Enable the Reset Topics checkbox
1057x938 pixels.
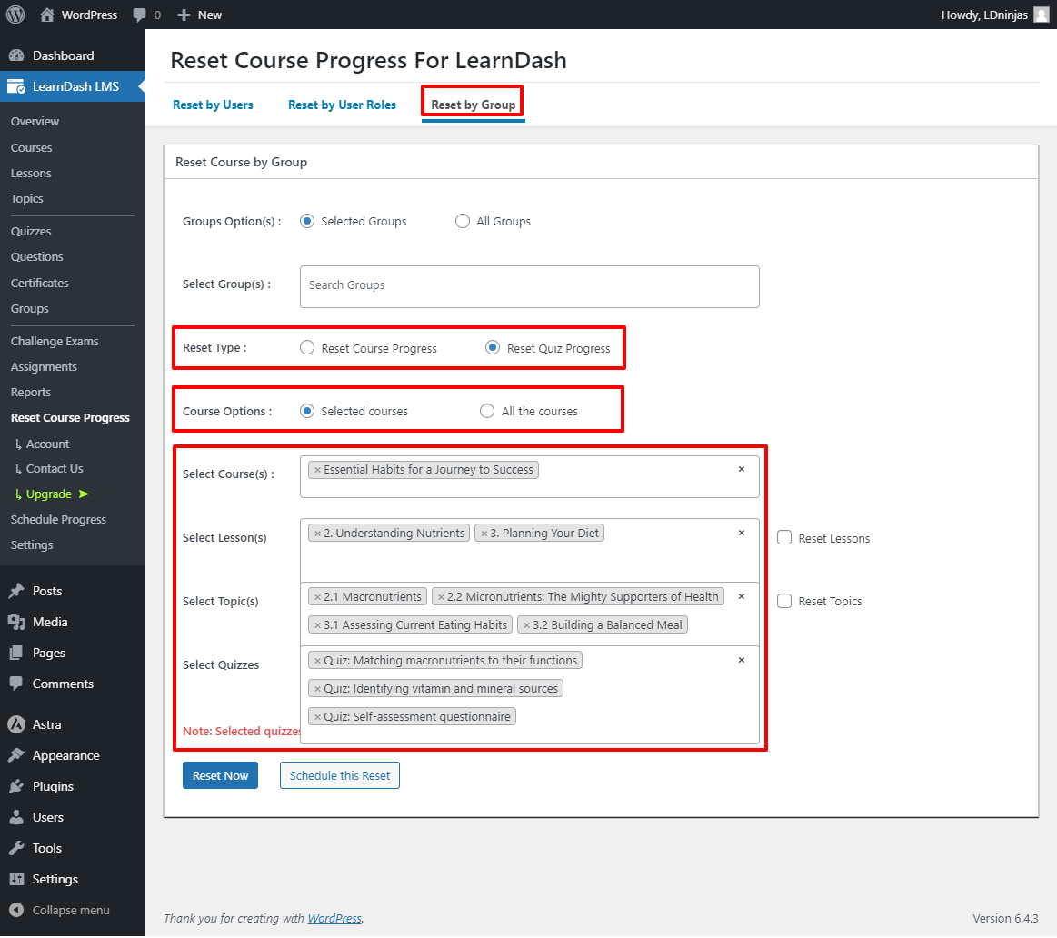coord(784,602)
